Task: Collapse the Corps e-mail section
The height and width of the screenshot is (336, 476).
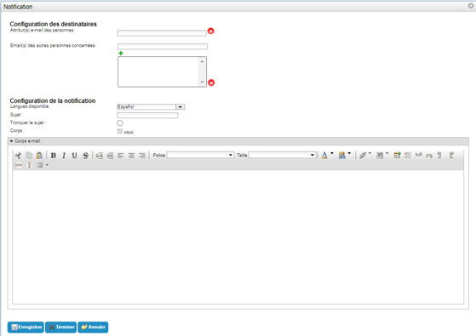Action: [x=11, y=141]
